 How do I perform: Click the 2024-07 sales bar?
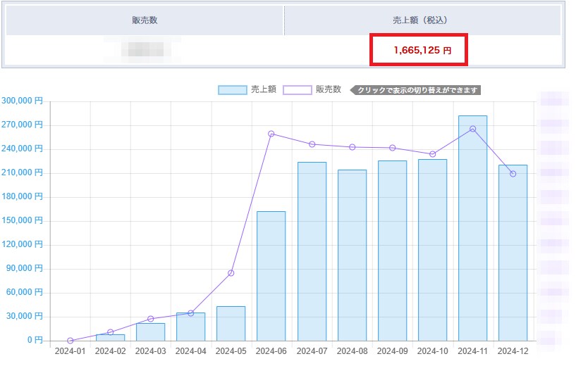pyautogui.click(x=312, y=251)
